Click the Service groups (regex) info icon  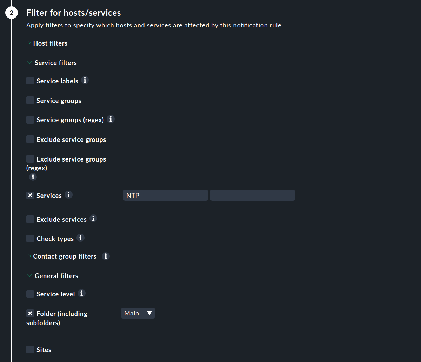[x=111, y=119]
